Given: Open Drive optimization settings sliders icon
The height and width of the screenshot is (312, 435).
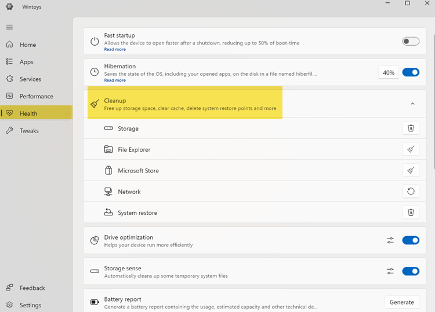Looking at the screenshot, I should (390, 240).
